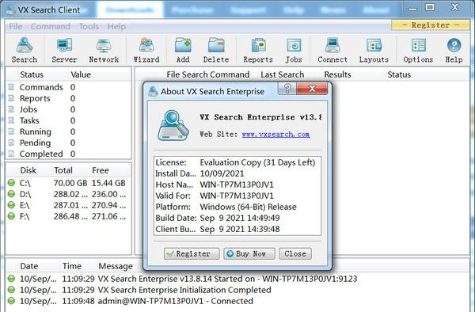Open the Tools menu
The image size is (475, 312).
tap(89, 27)
